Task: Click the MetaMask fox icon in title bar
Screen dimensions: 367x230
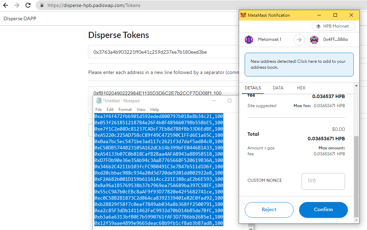Action: coord(243,15)
